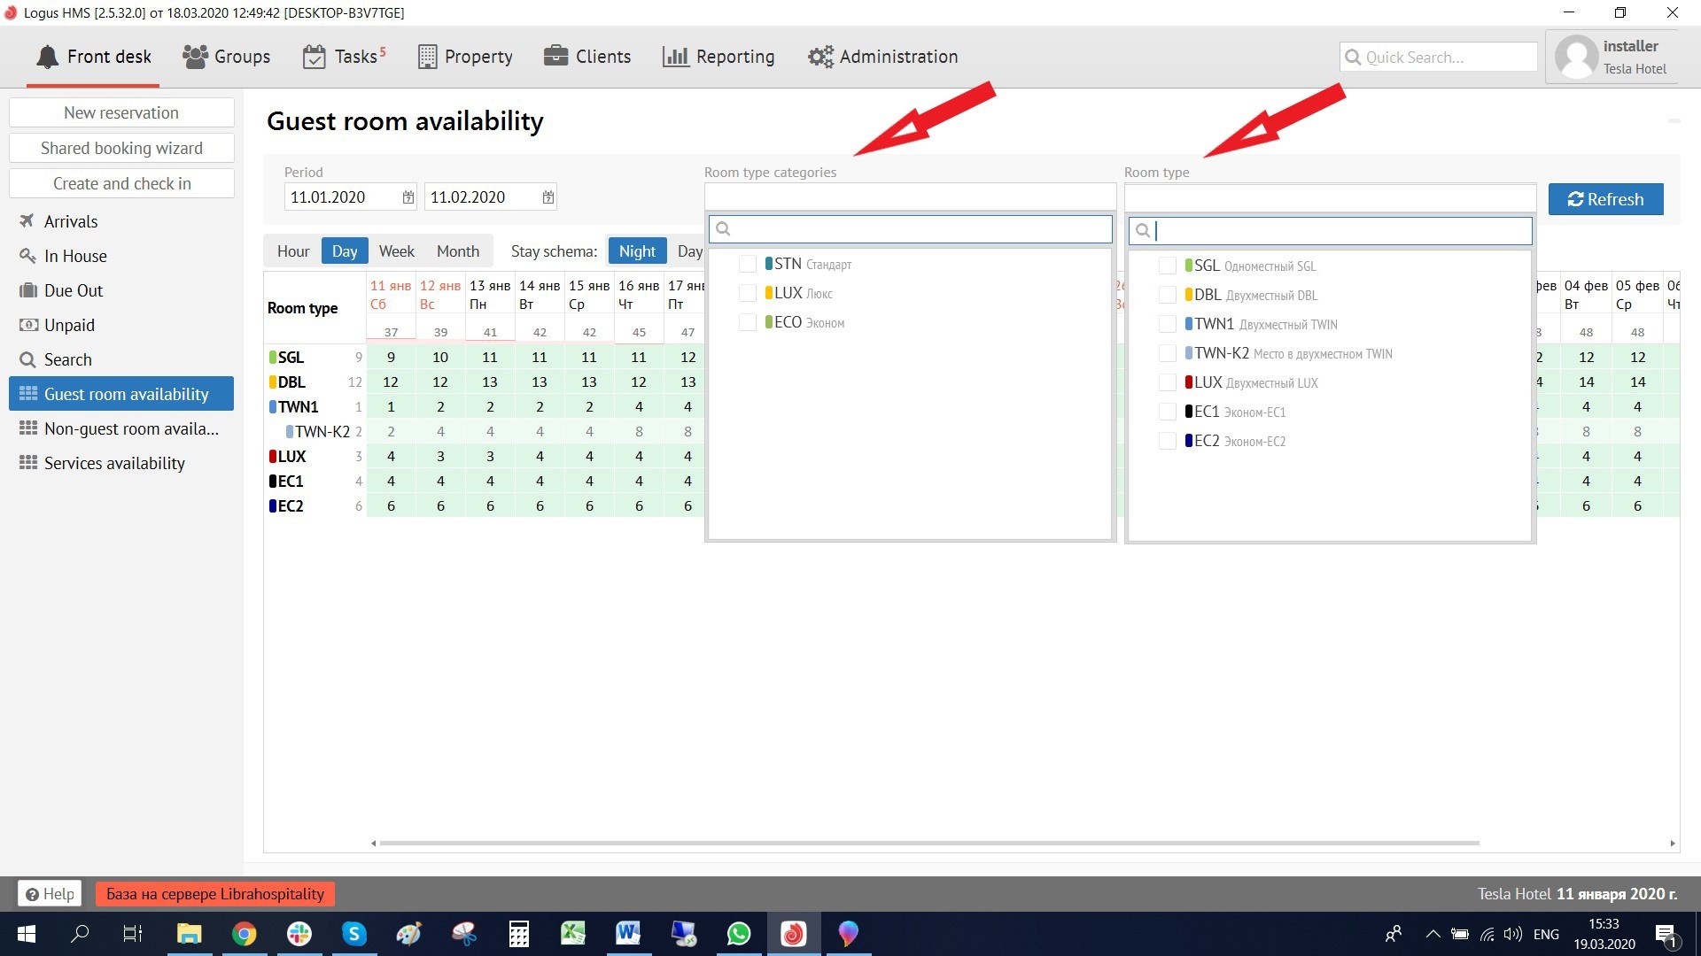Open WhatsApp from the taskbar
This screenshot has height=956, width=1701.
[738, 934]
